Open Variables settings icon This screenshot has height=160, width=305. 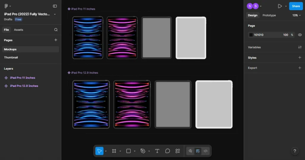300,47
